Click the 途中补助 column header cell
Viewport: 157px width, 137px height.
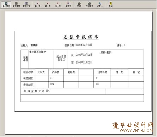(x=102, y=72)
